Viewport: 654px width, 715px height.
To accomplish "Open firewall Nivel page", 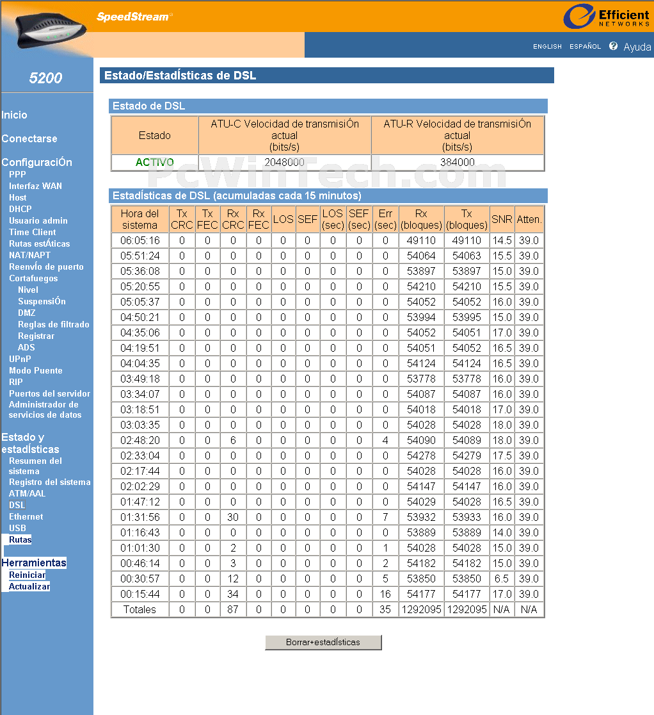I will point(28,290).
